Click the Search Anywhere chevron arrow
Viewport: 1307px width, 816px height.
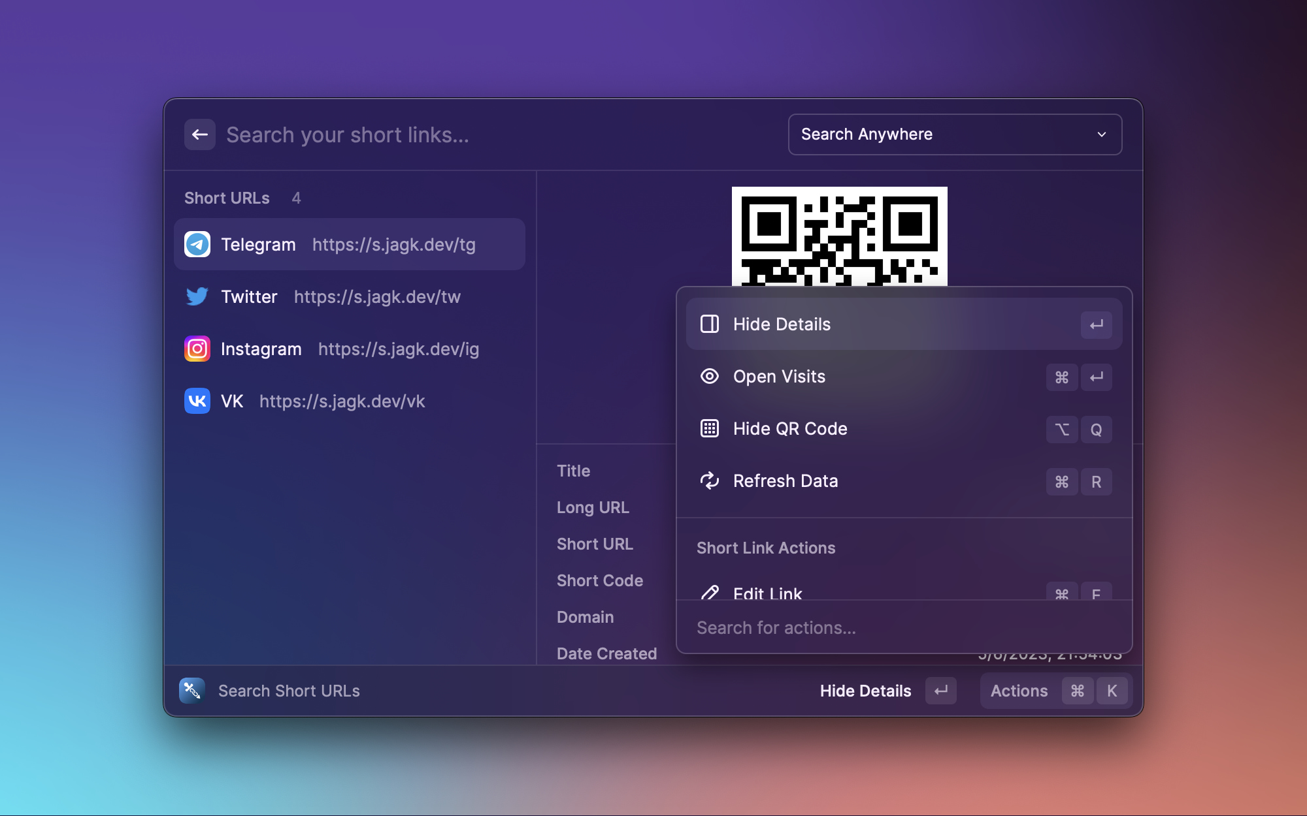[x=1102, y=134]
